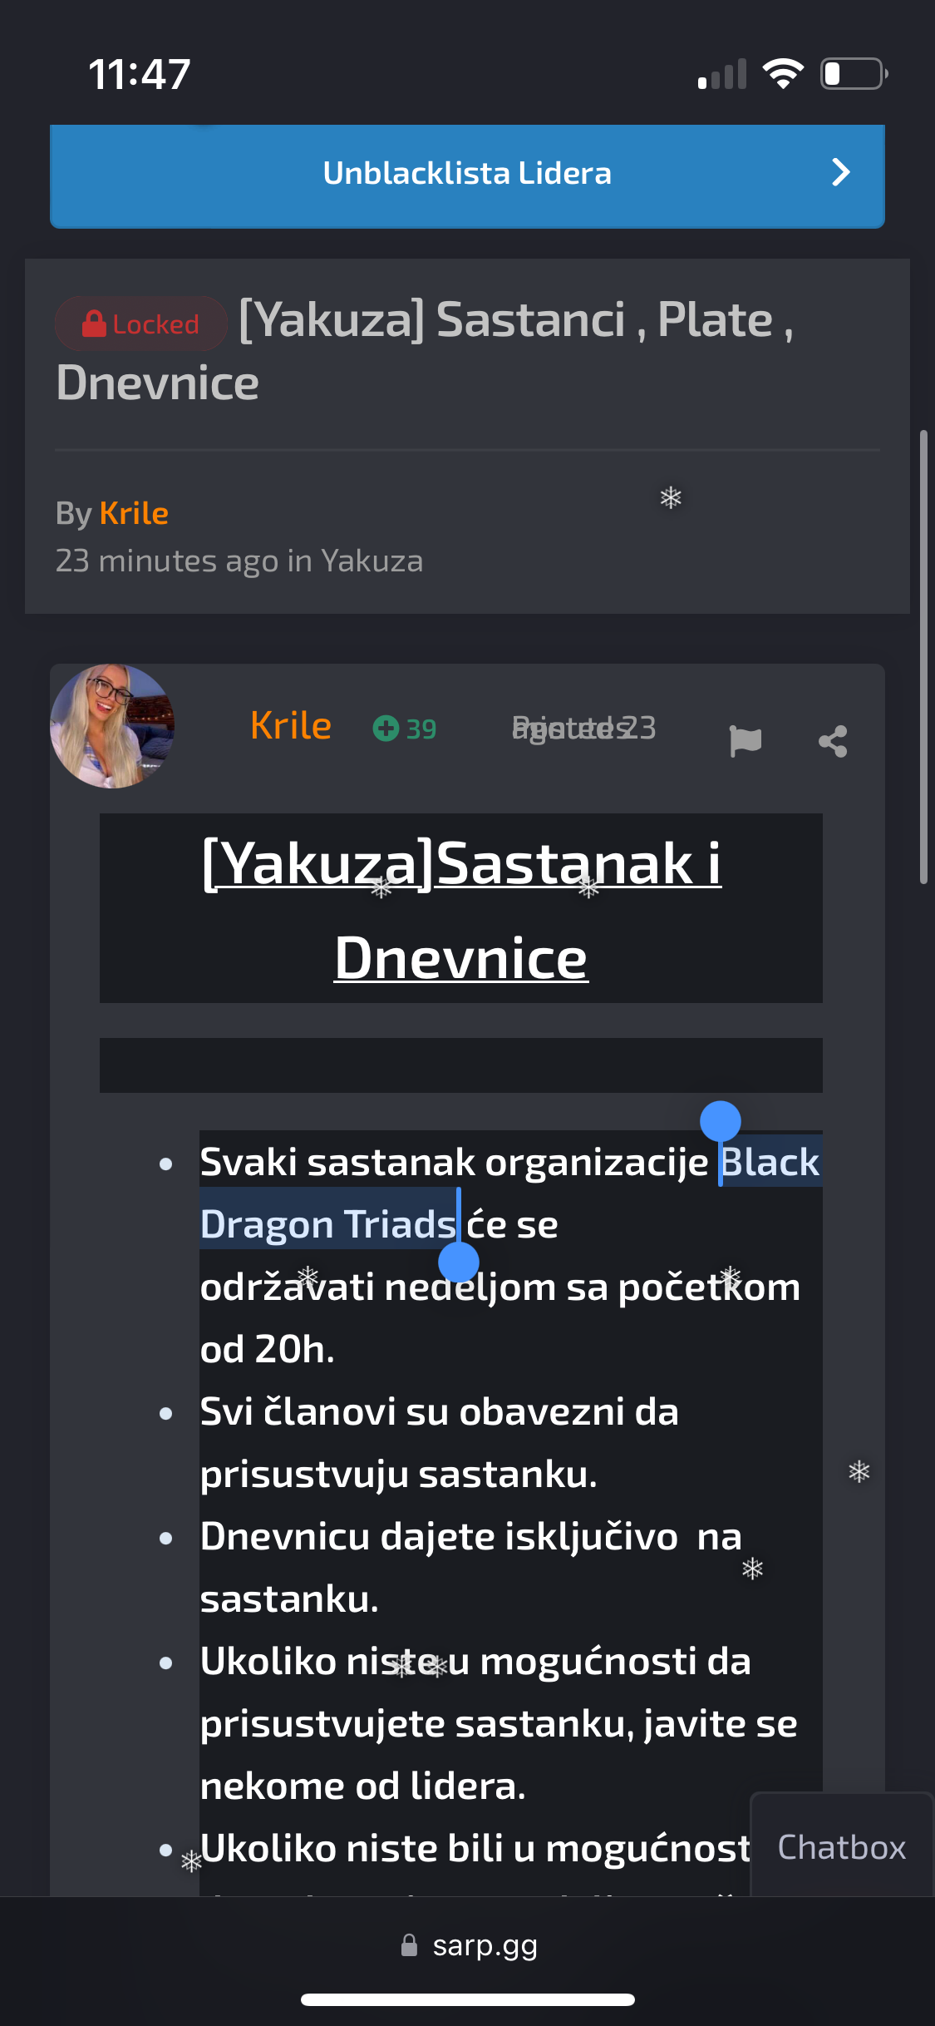
Task: Tap the [Yakuza]Sastanak i Dnevnice heading
Action: (x=461, y=910)
